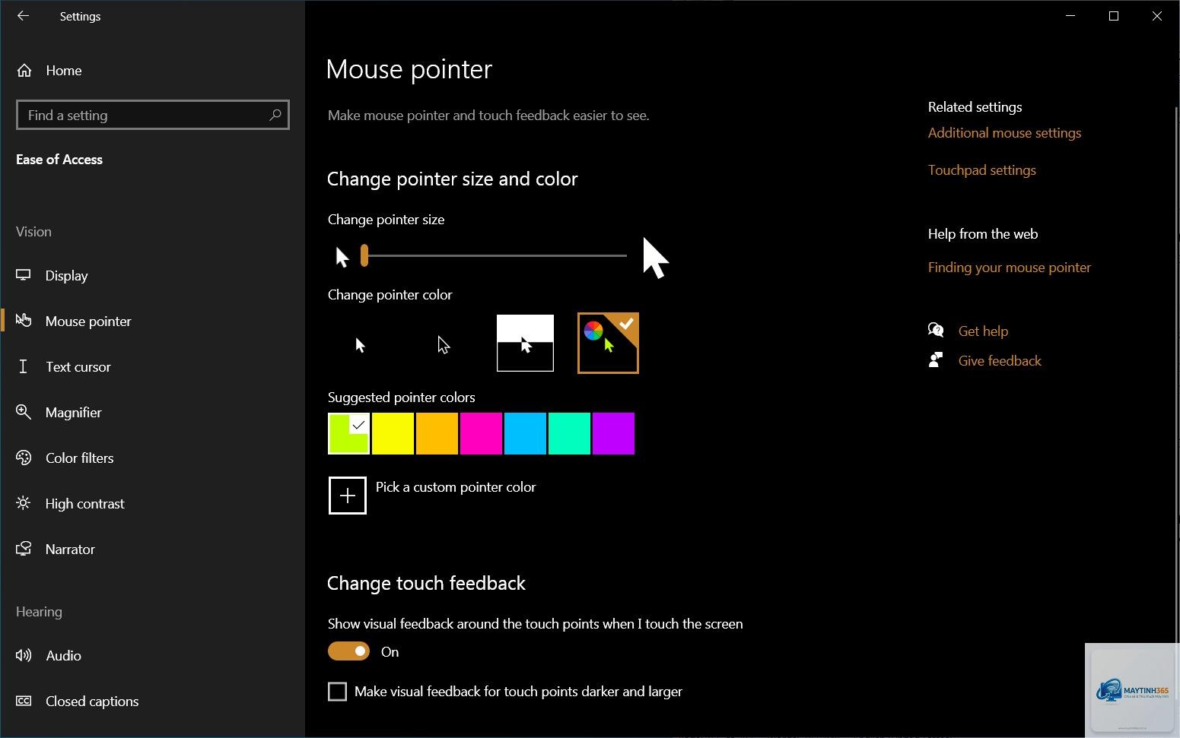This screenshot has width=1180, height=738.
Task: Click the Audio speaker icon
Action: coord(24,655)
